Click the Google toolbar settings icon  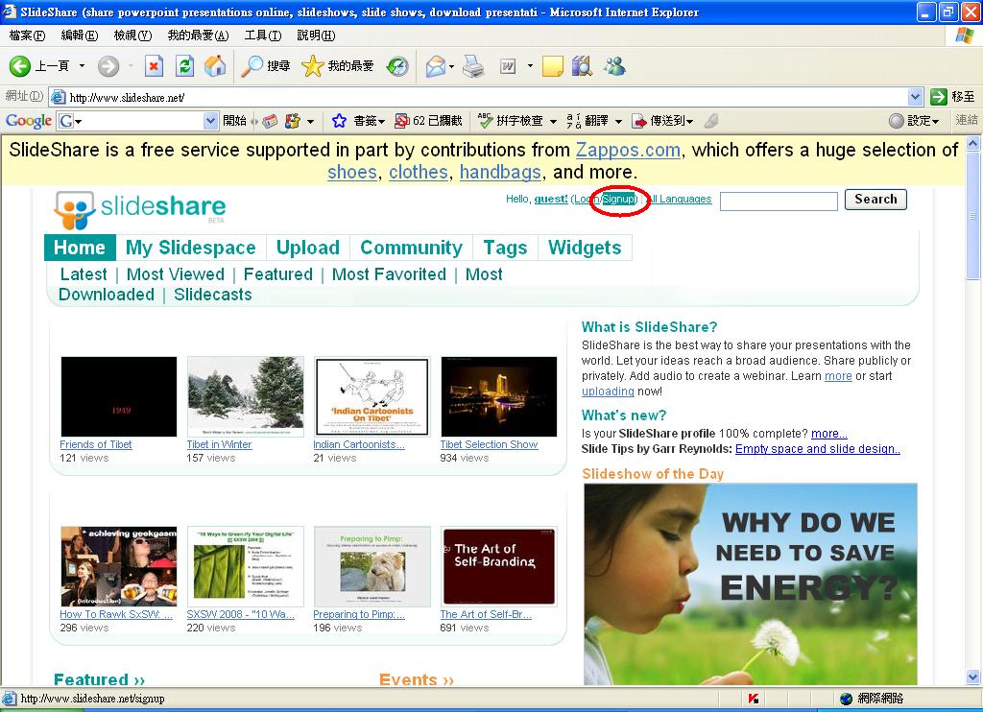(x=897, y=120)
